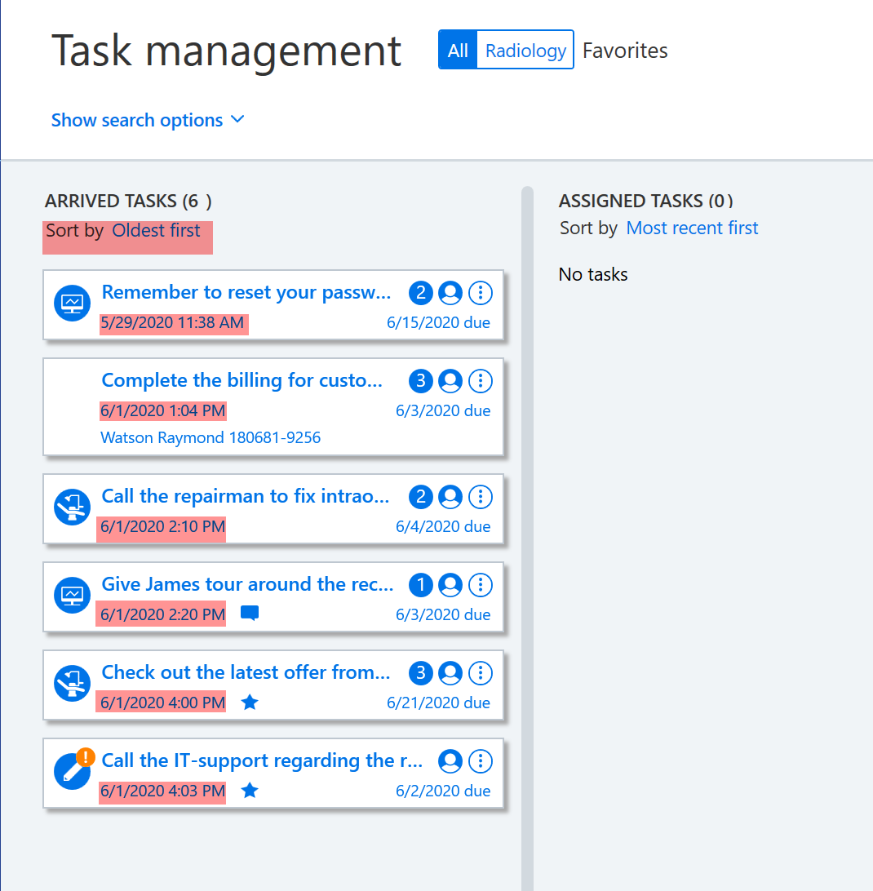This screenshot has height=891, width=873.
Task: Click the dental chair icon on 'Check out the latest offer' task
Action: [72, 683]
